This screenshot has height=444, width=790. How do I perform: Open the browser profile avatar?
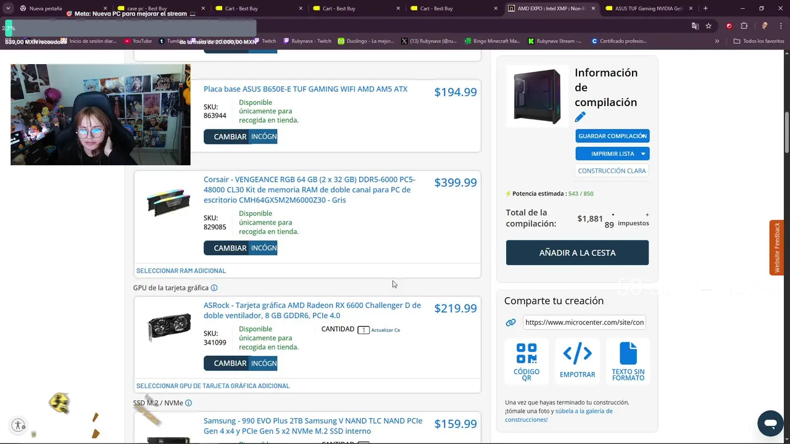click(764, 26)
